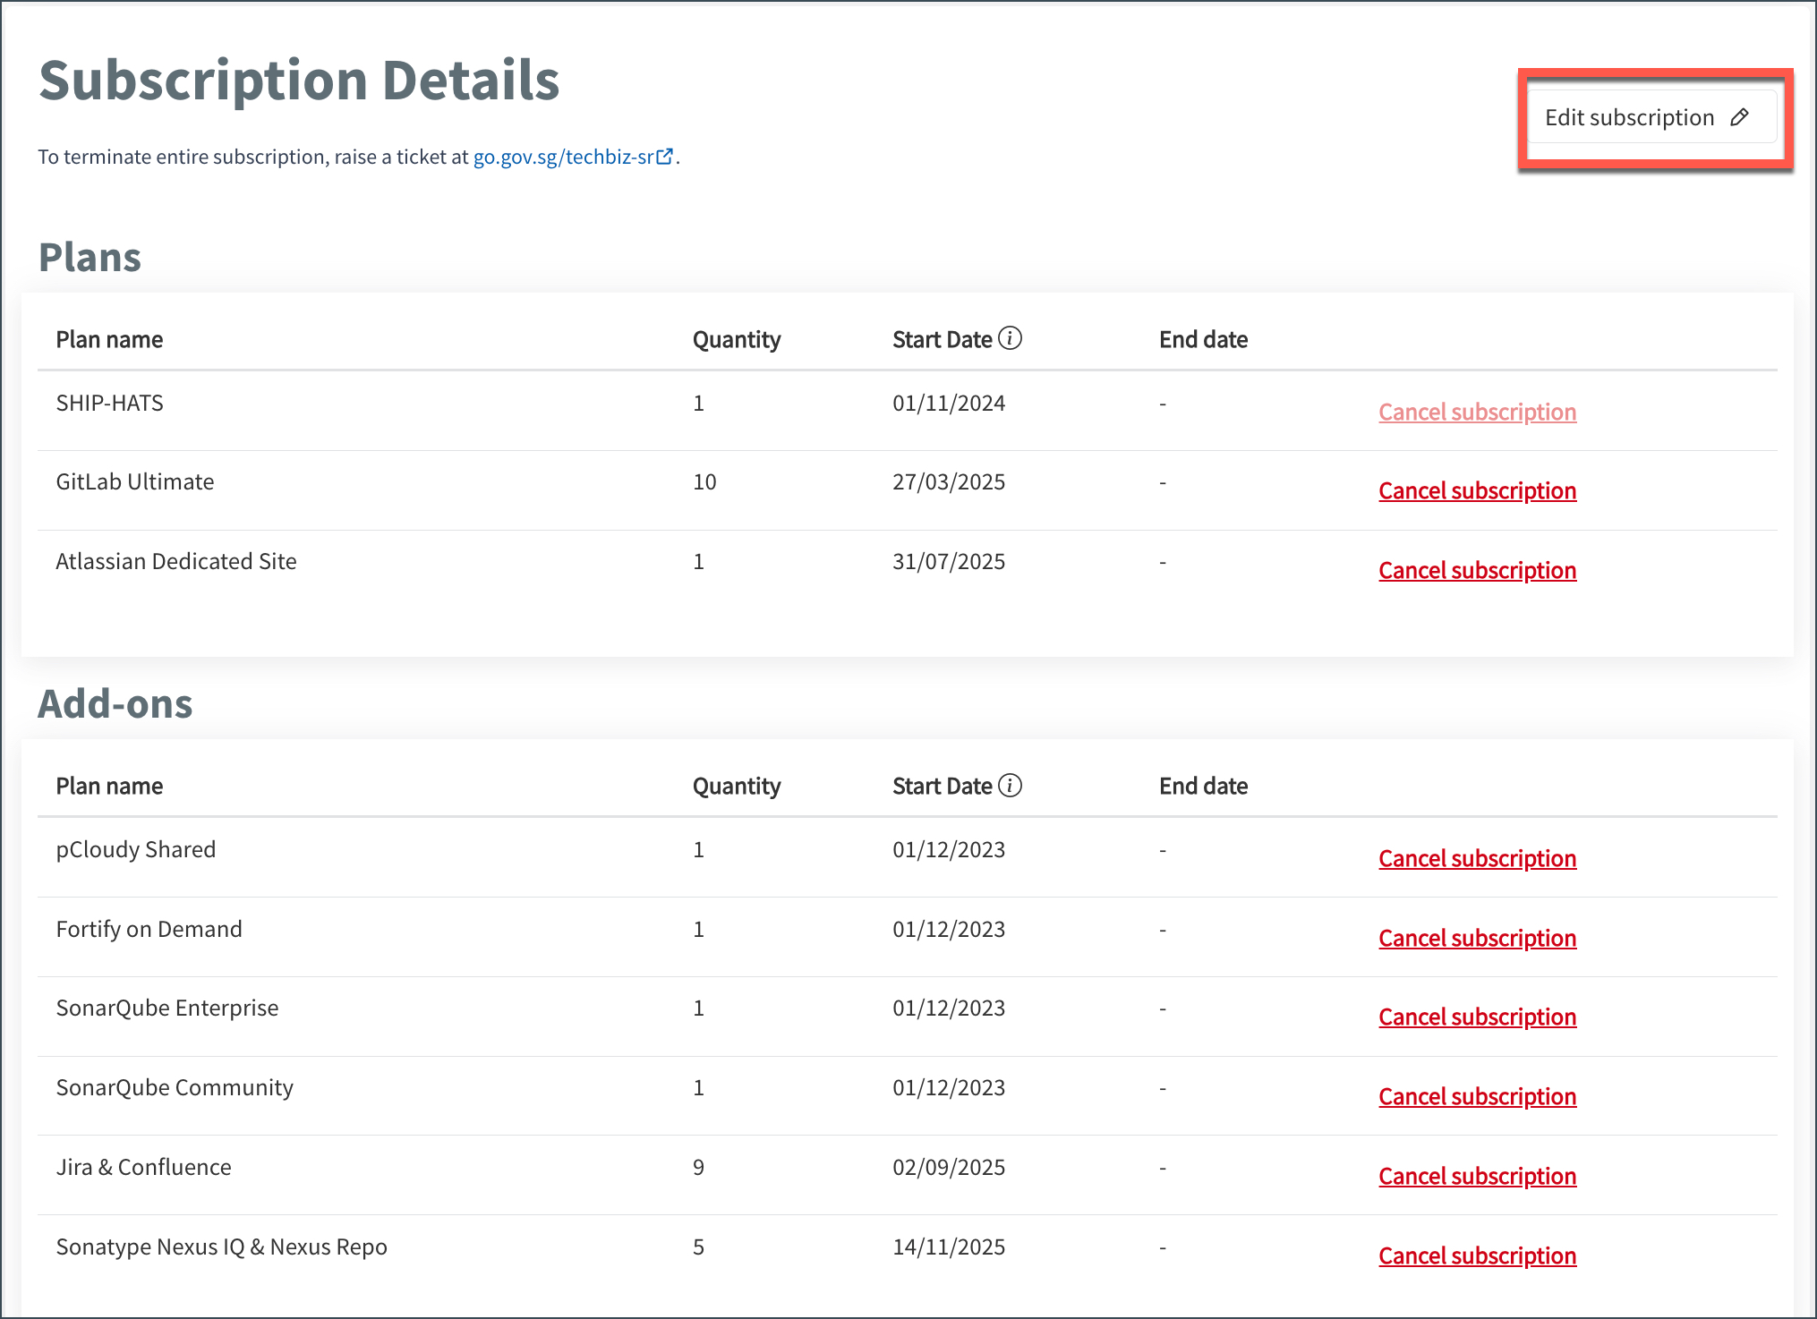The width and height of the screenshot is (1817, 1319).
Task: Cancel the SonarQube Enterprise subscription
Action: tap(1477, 1017)
